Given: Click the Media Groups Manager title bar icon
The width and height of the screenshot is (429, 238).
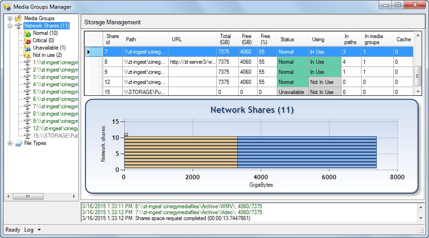Looking at the screenshot, I should click(7, 7).
